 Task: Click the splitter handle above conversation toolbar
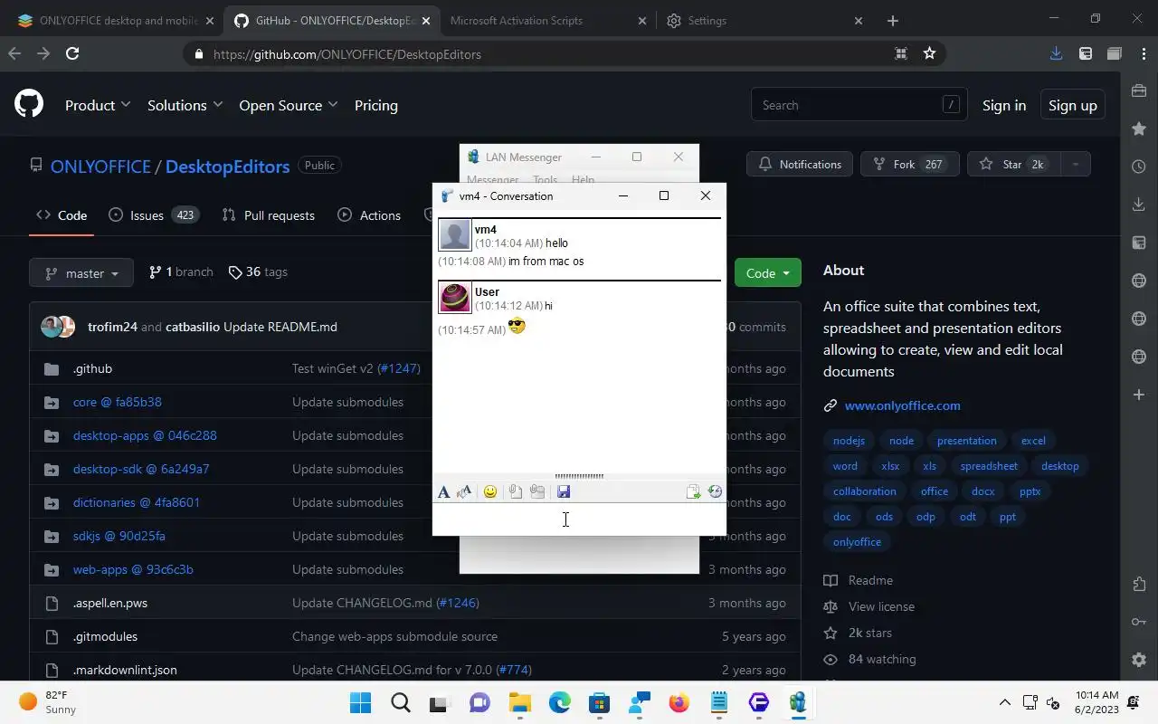coord(579,476)
